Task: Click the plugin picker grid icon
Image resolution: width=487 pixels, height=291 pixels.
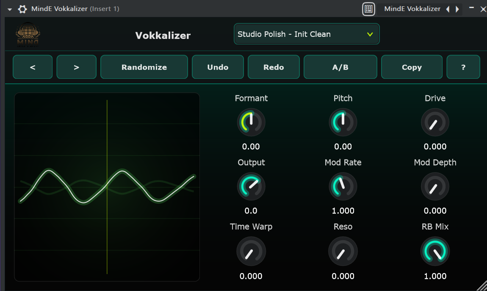Action: click(x=369, y=9)
